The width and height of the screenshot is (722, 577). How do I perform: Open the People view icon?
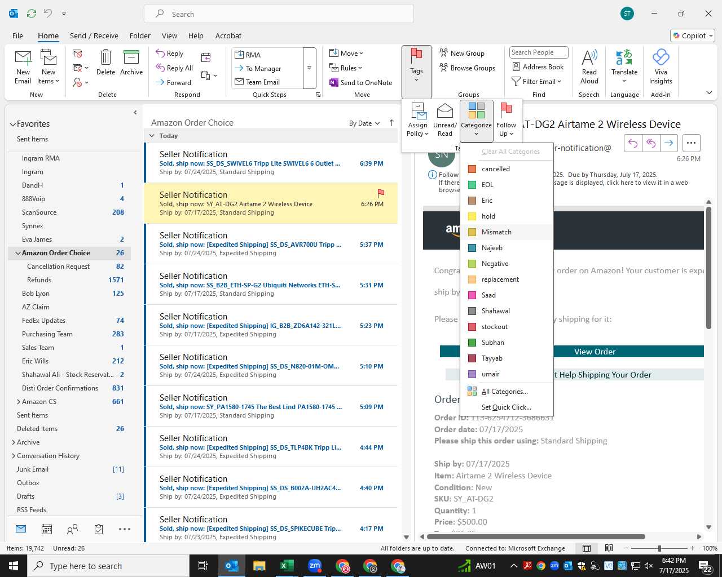[73, 529]
